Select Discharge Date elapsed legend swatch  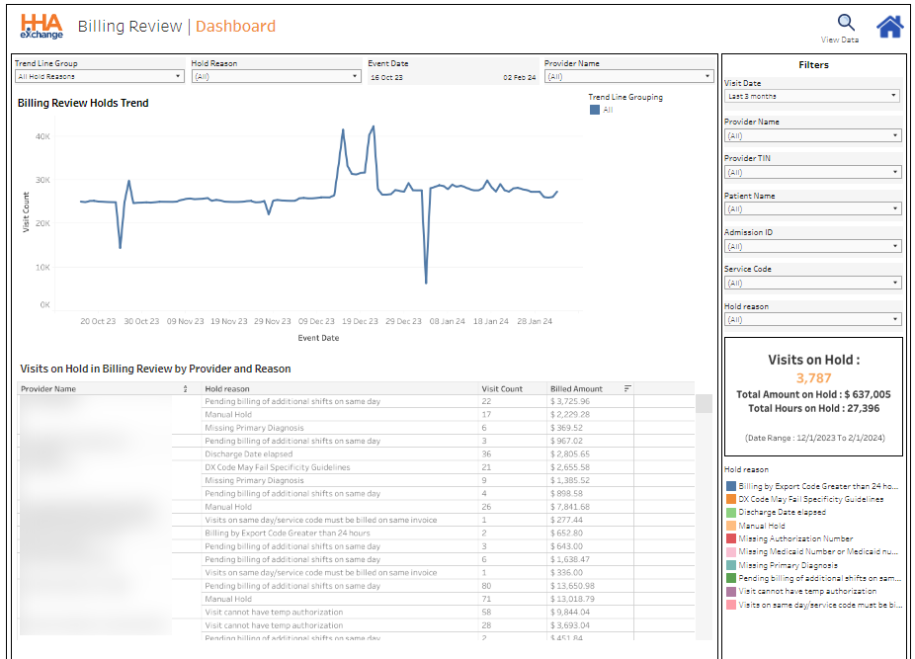click(730, 513)
